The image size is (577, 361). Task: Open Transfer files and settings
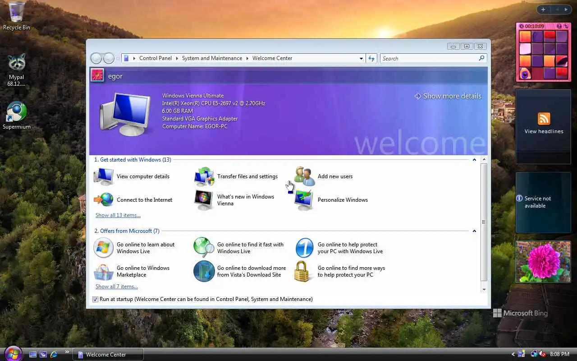236,176
